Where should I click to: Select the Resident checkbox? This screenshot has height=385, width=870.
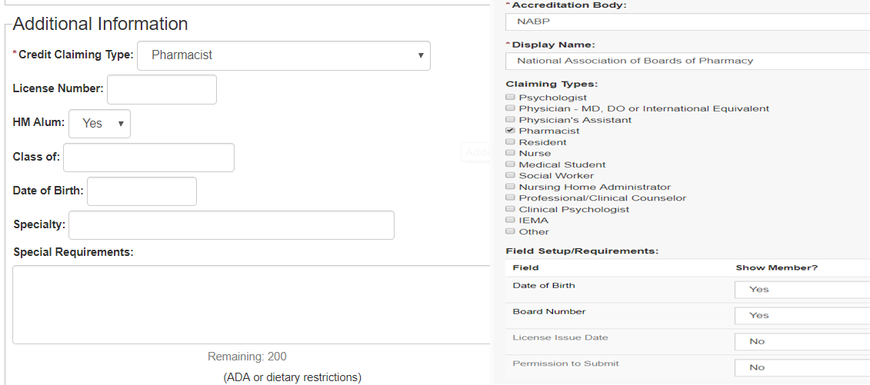click(x=510, y=142)
